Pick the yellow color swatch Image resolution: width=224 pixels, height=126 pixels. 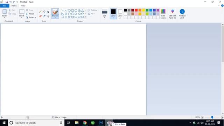(x=143, y=10)
